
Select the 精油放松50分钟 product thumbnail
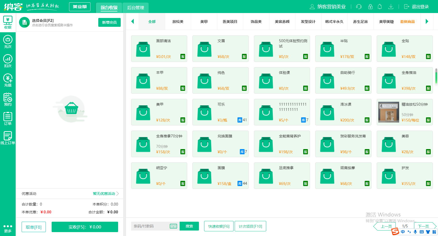tap(388, 112)
